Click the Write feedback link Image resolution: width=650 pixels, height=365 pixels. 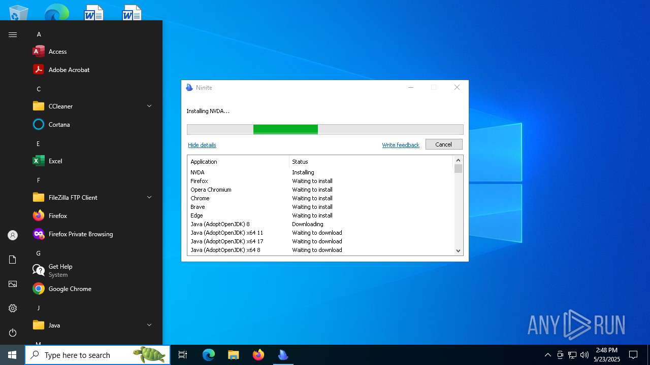(x=401, y=145)
